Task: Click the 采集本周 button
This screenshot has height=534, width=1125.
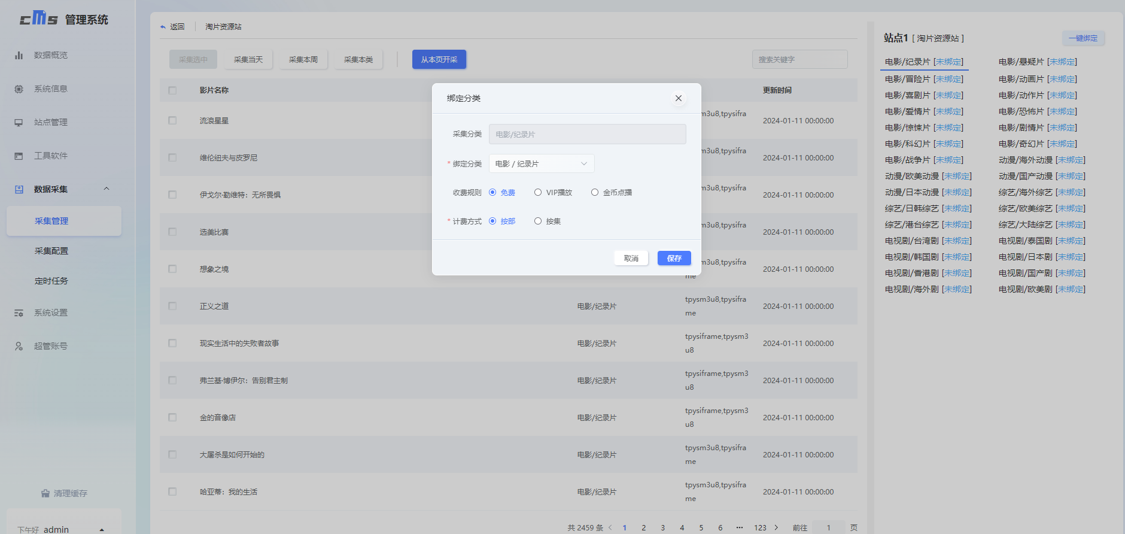Action: tap(303, 59)
